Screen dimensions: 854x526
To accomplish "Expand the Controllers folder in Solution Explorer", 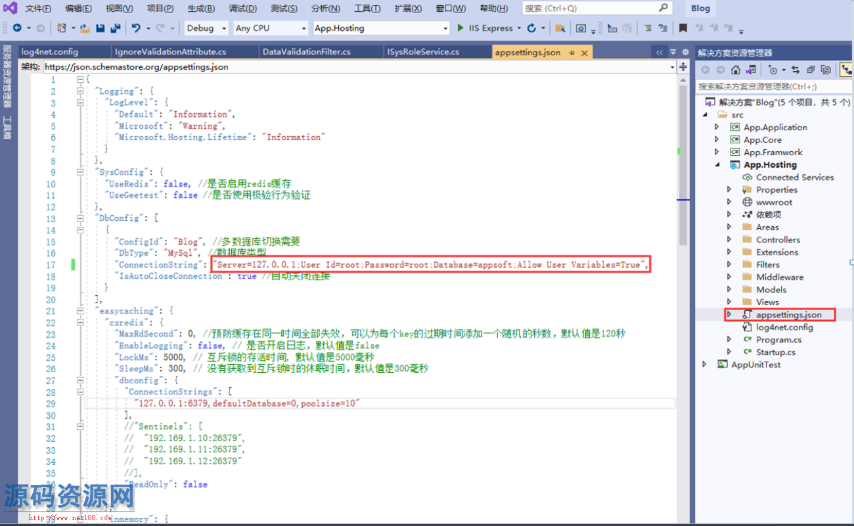I will tap(729, 240).
